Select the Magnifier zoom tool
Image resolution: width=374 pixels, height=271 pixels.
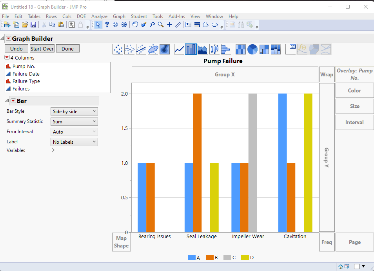point(160,25)
